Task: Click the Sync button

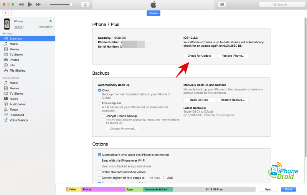Action: 268,189
